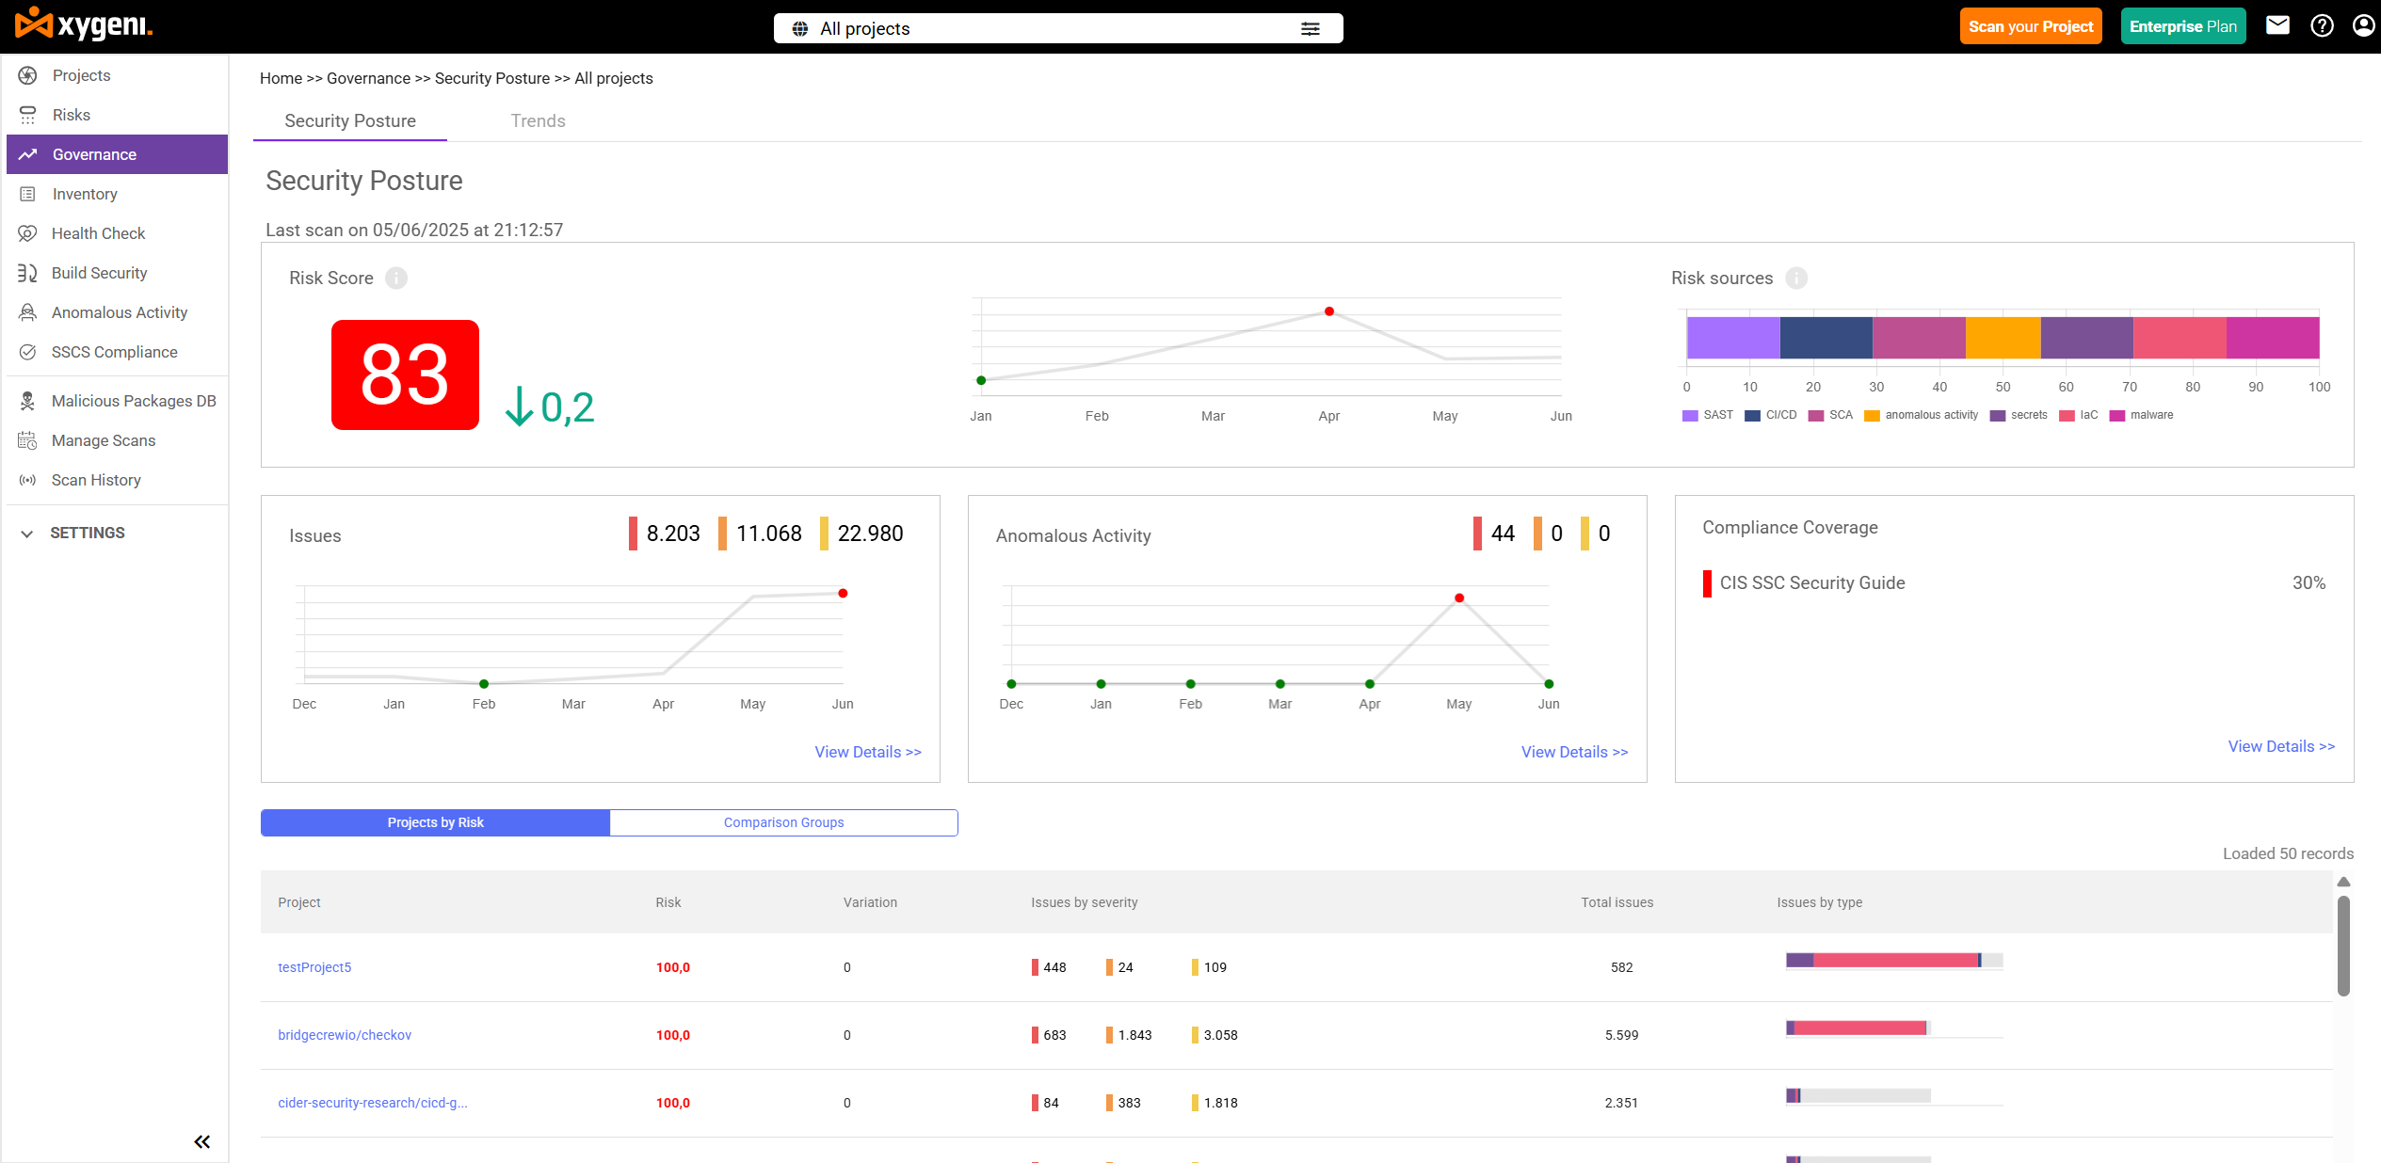Click the 8.203 critical issues count
2381x1163 pixels.
(x=673, y=534)
